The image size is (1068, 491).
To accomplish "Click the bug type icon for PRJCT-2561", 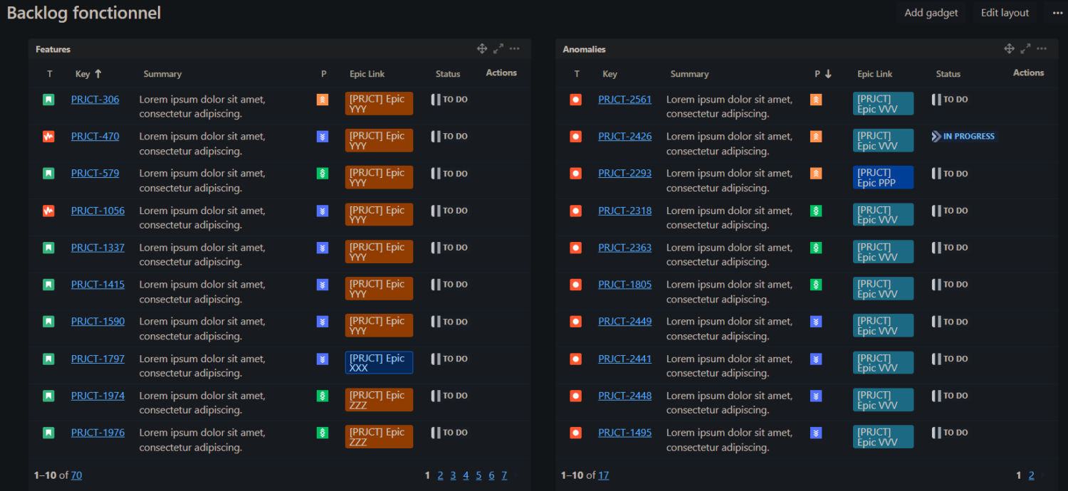I will (x=576, y=100).
